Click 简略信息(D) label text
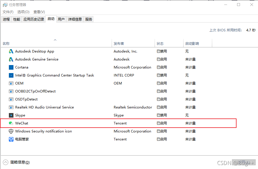Image resolution: width=258 pixels, height=169 pixels. click(20, 162)
